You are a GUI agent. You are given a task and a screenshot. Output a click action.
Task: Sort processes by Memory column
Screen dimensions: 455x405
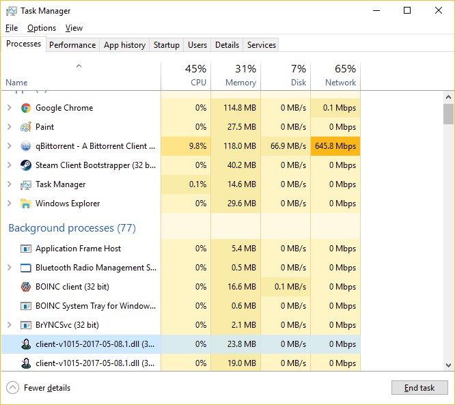pos(236,76)
